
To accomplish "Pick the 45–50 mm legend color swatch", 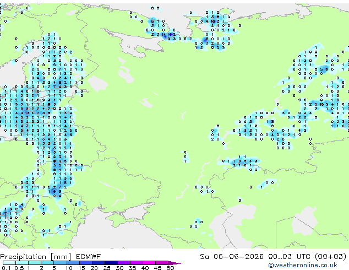I will click(162, 263).
